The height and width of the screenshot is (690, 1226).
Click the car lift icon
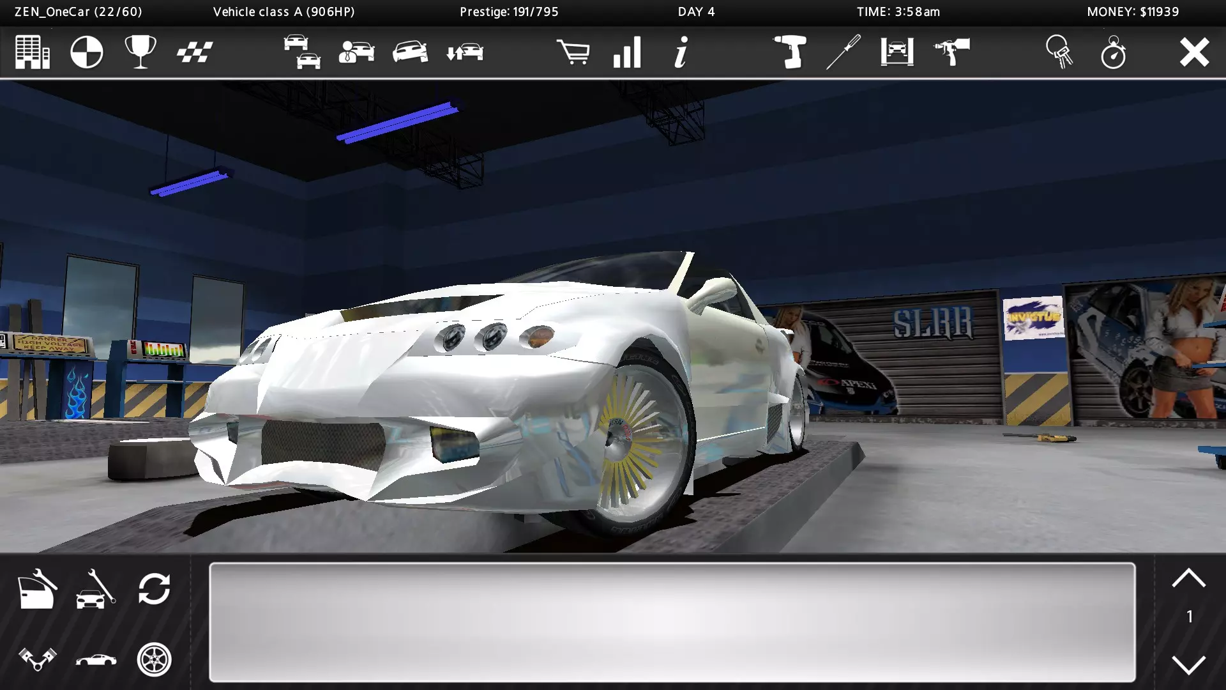click(x=897, y=52)
